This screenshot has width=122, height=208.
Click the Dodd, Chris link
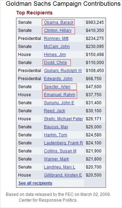(55, 63)
